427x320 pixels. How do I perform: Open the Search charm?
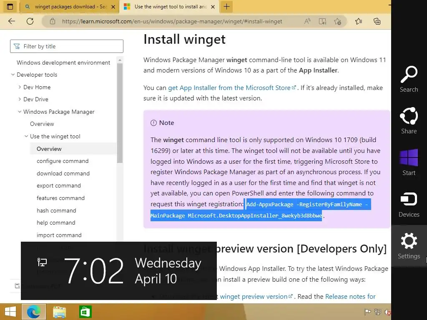[409, 79]
